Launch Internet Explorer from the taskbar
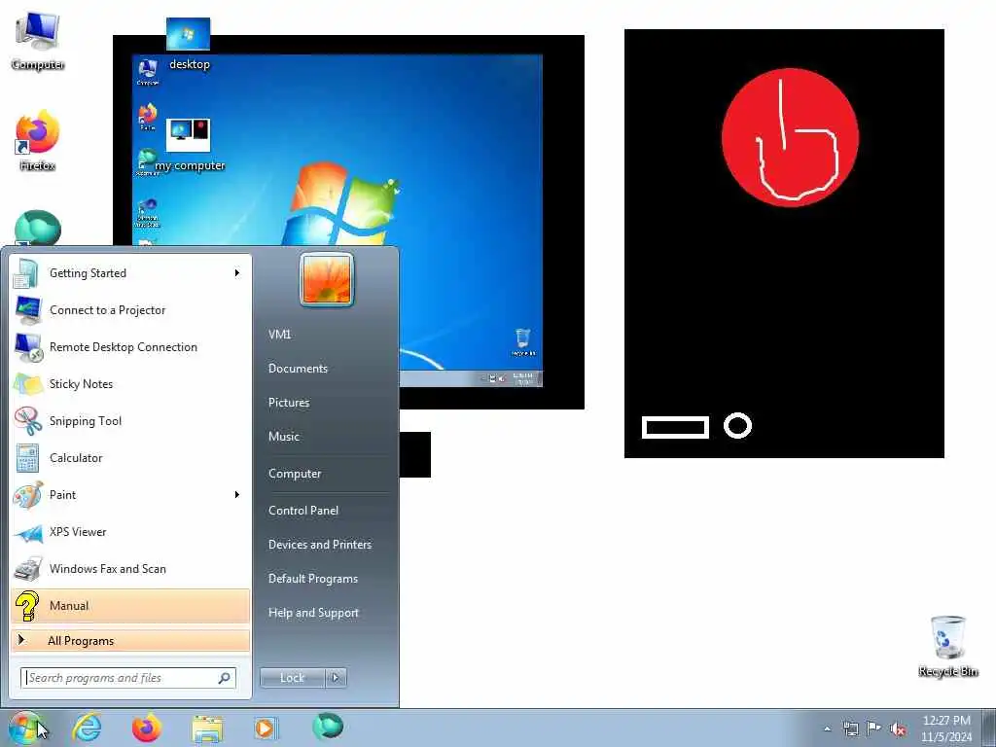 coord(87,728)
